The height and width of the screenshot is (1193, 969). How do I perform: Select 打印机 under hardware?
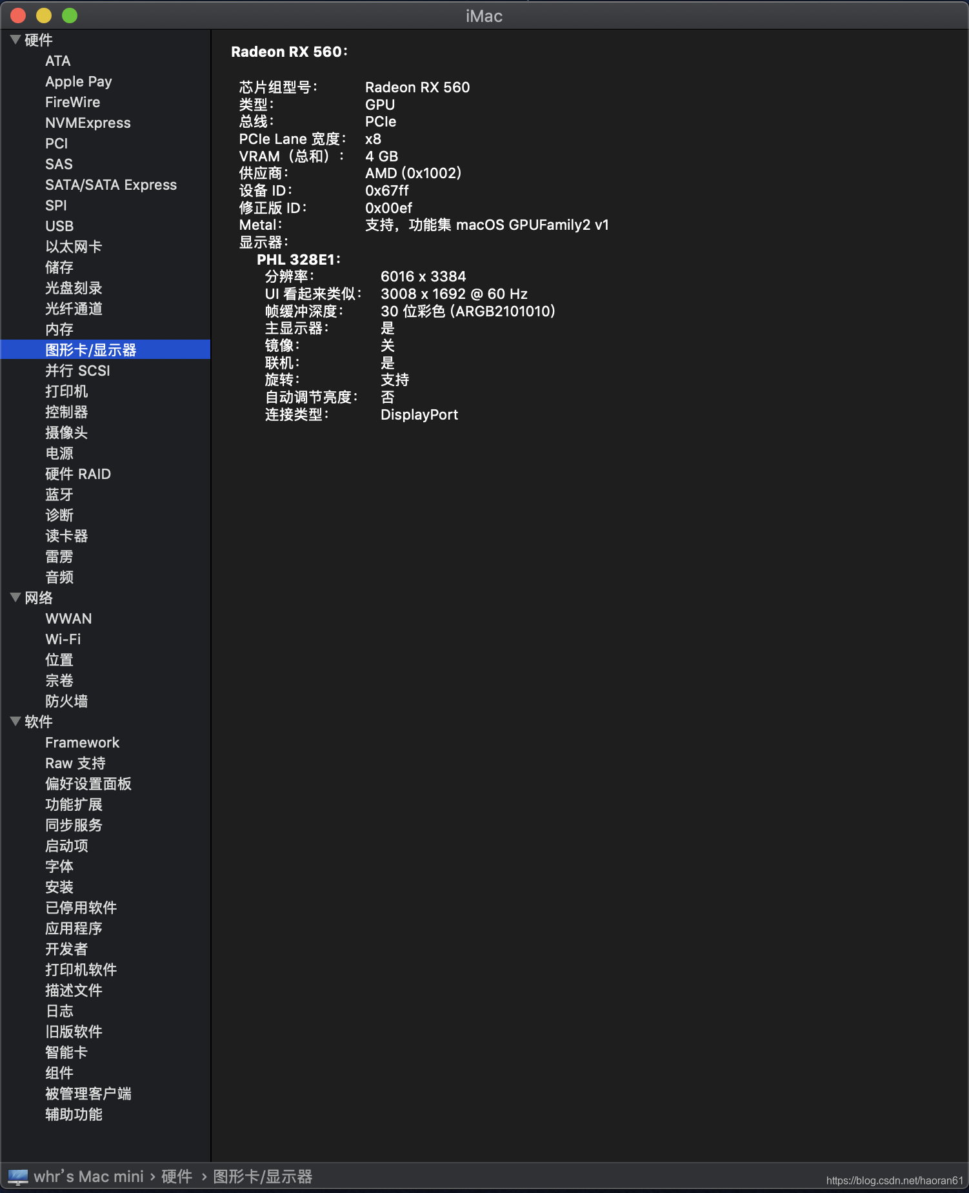pos(66,391)
